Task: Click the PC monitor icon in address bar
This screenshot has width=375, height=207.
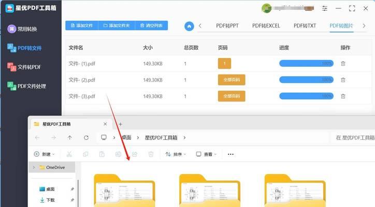Action: (104, 138)
